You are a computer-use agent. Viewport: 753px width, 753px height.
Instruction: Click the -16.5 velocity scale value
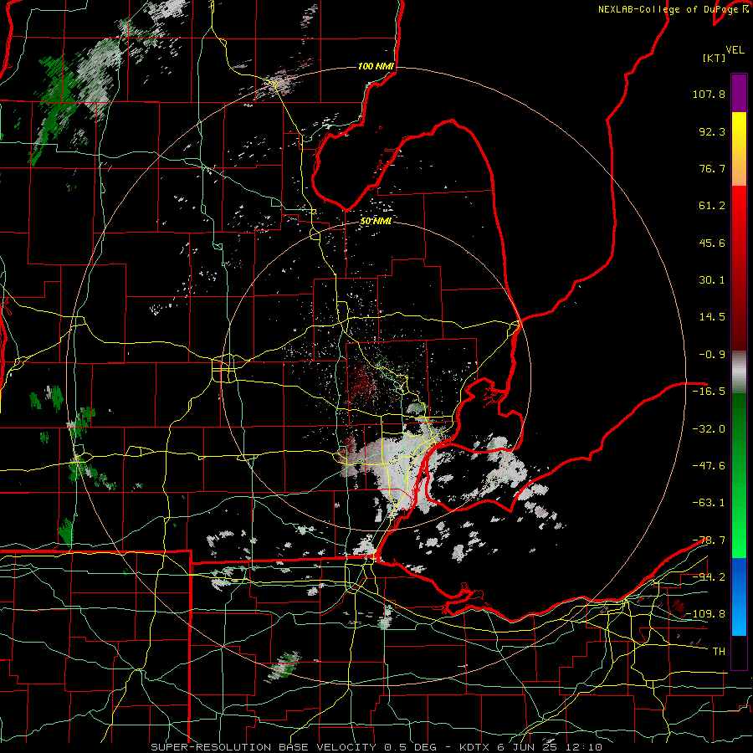point(709,392)
